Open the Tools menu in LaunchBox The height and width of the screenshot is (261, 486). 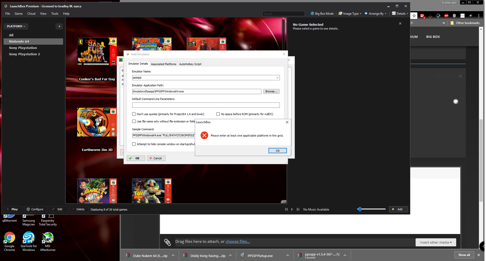(55, 14)
